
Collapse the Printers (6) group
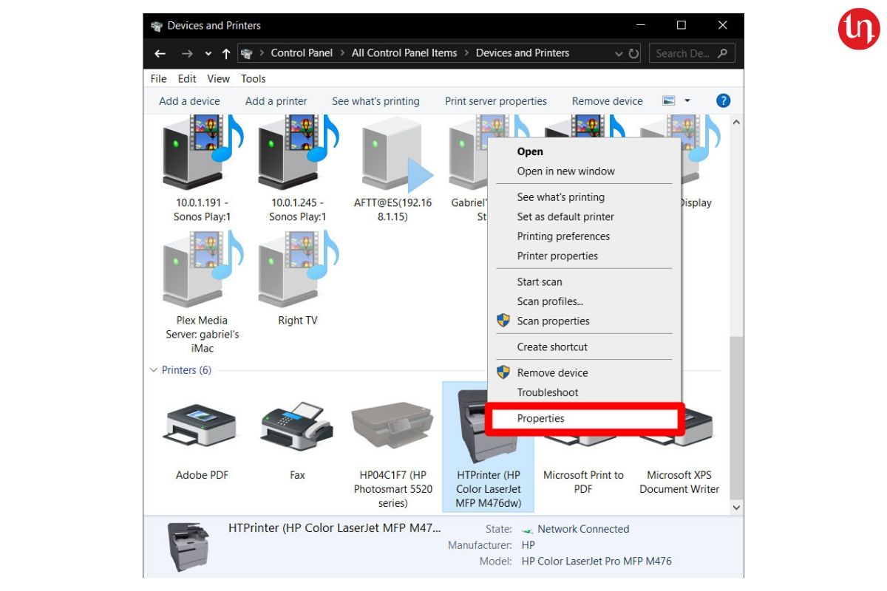click(x=154, y=370)
